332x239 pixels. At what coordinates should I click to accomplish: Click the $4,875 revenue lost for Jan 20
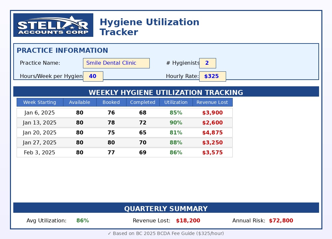212,132
